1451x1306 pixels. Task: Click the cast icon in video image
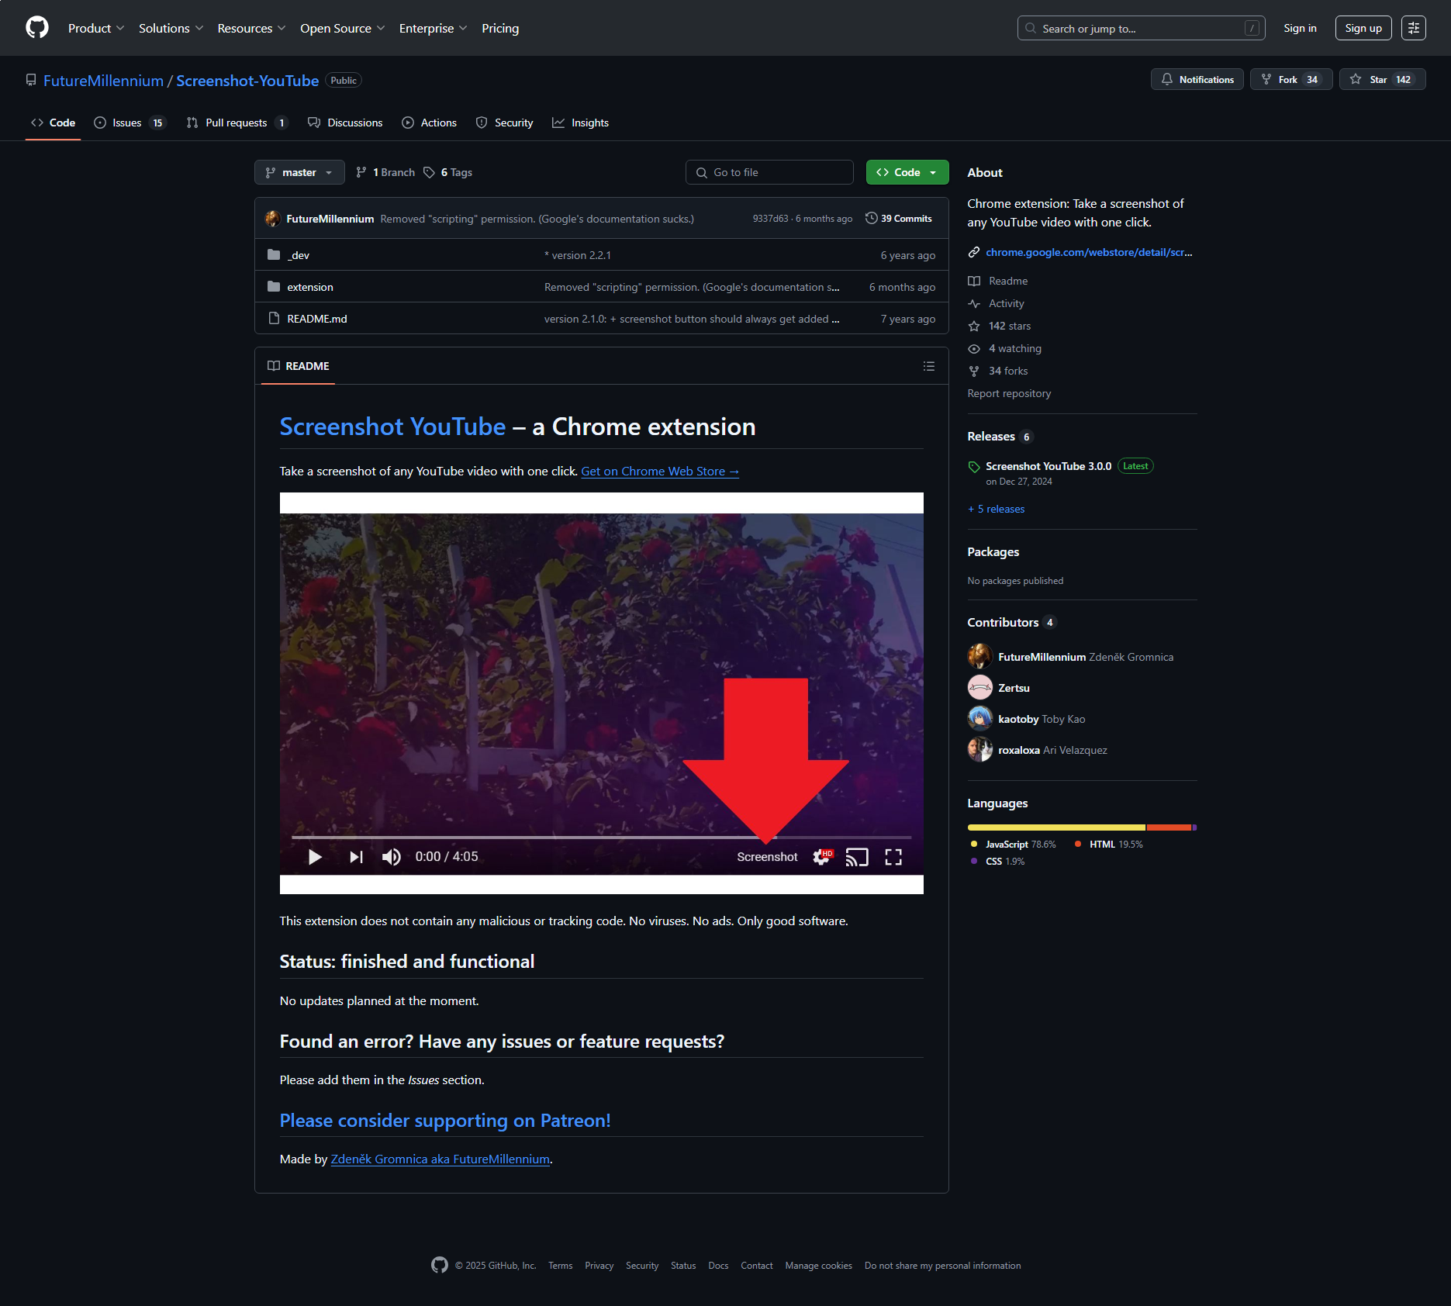pos(857,857)
